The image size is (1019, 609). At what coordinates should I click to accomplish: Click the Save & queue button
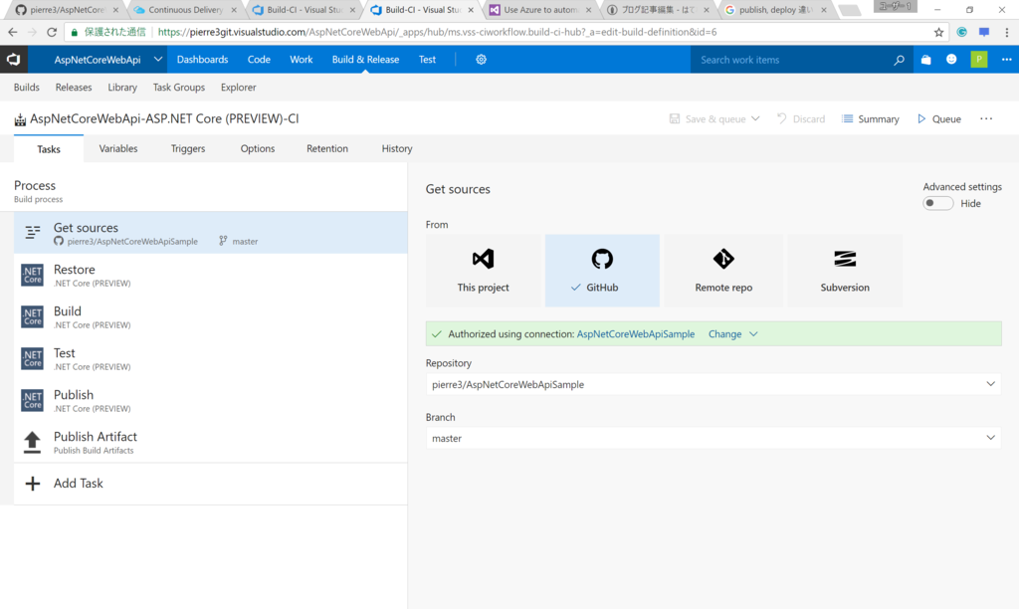click(708, 119)
